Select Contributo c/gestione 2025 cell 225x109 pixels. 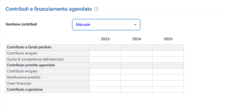pyautogui.click(x=168, y=90)
